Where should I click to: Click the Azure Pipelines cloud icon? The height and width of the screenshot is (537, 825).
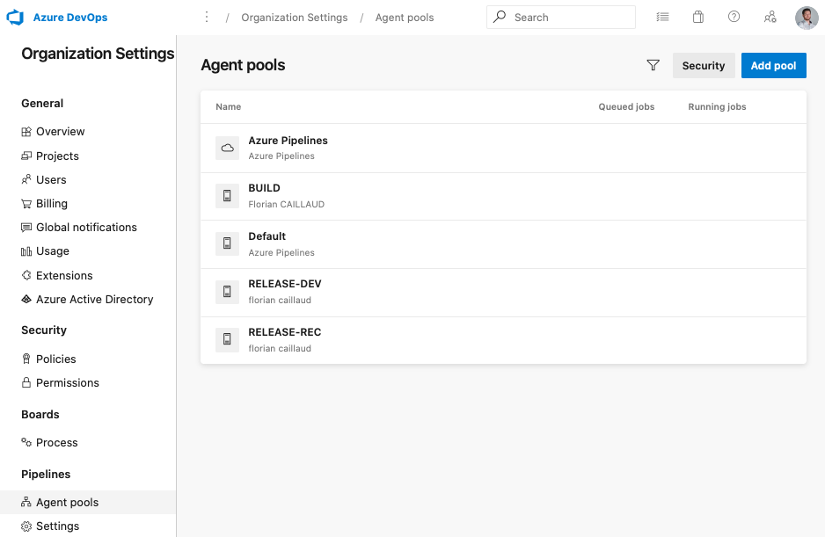click(227, 148)
